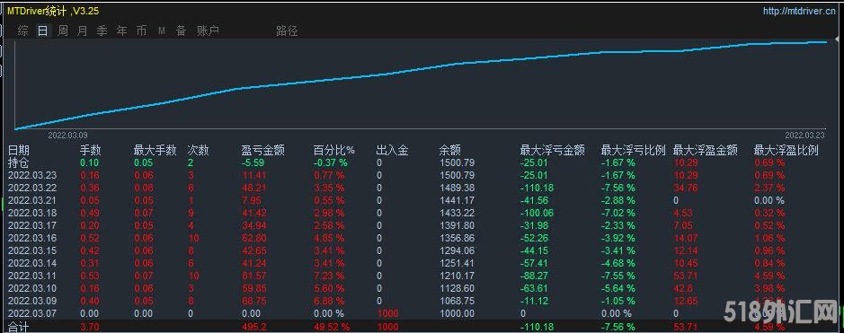Click the 最大浮盈比例 column header

click(x=786, y=151)
